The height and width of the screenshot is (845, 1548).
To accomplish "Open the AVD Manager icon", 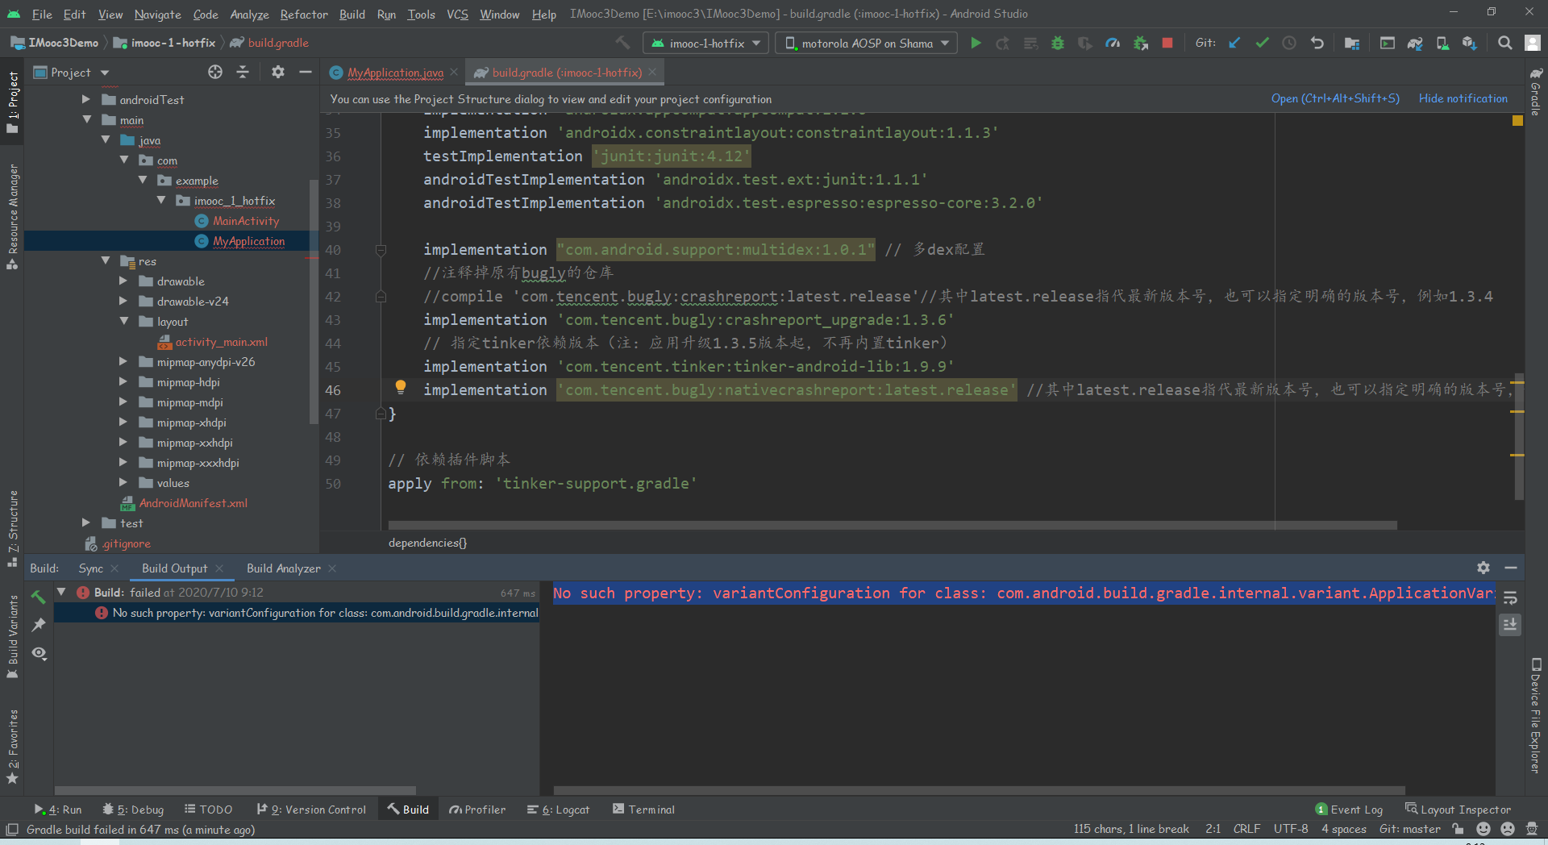I will point(1442,43).
